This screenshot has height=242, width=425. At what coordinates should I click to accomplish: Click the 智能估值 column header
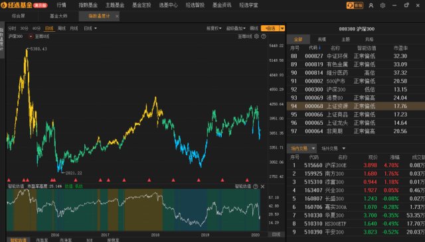pos(367,48)
